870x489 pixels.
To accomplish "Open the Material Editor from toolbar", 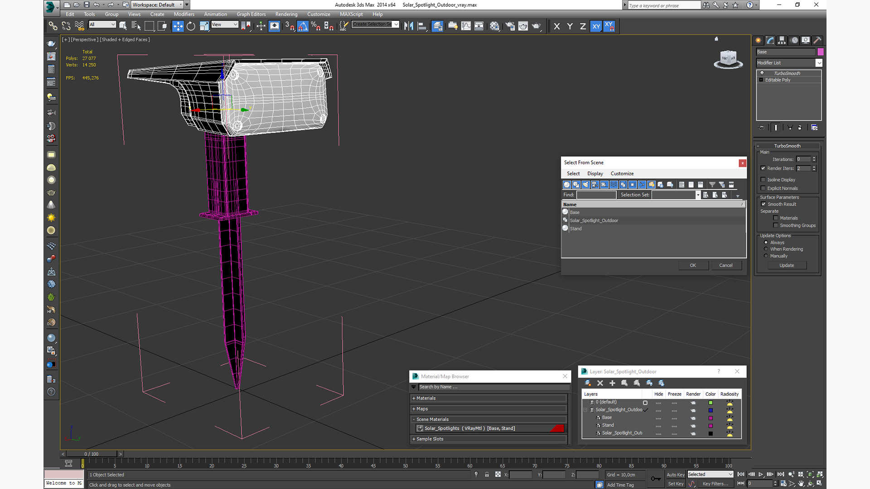I will click(x=494, y=26).
